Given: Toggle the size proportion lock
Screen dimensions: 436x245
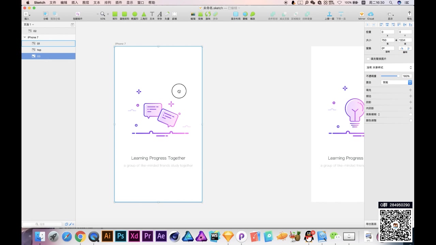Looking at the screenshot, I should click(396, 40).
